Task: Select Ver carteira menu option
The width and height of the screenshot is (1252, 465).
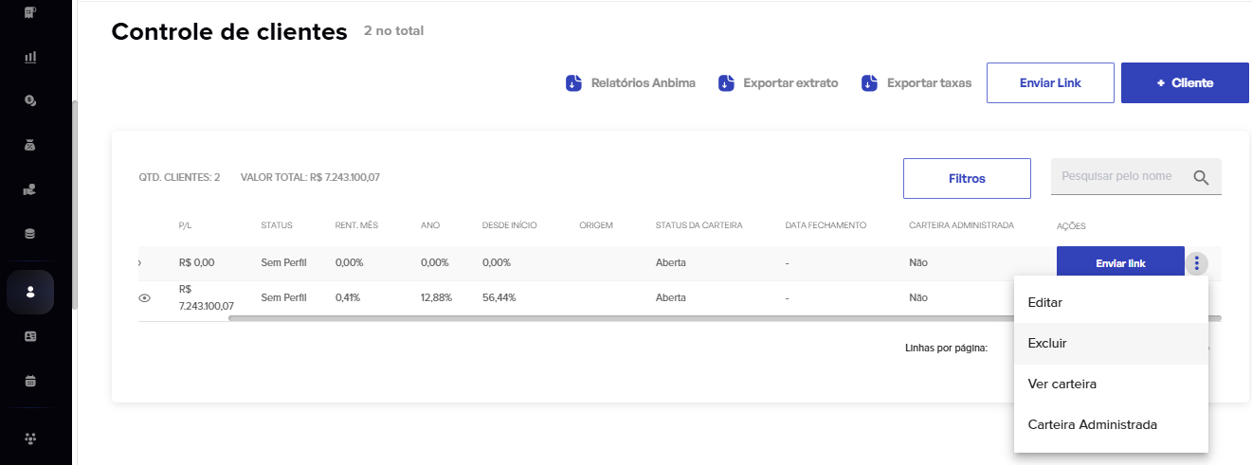Action: [x=1061, y=385]
